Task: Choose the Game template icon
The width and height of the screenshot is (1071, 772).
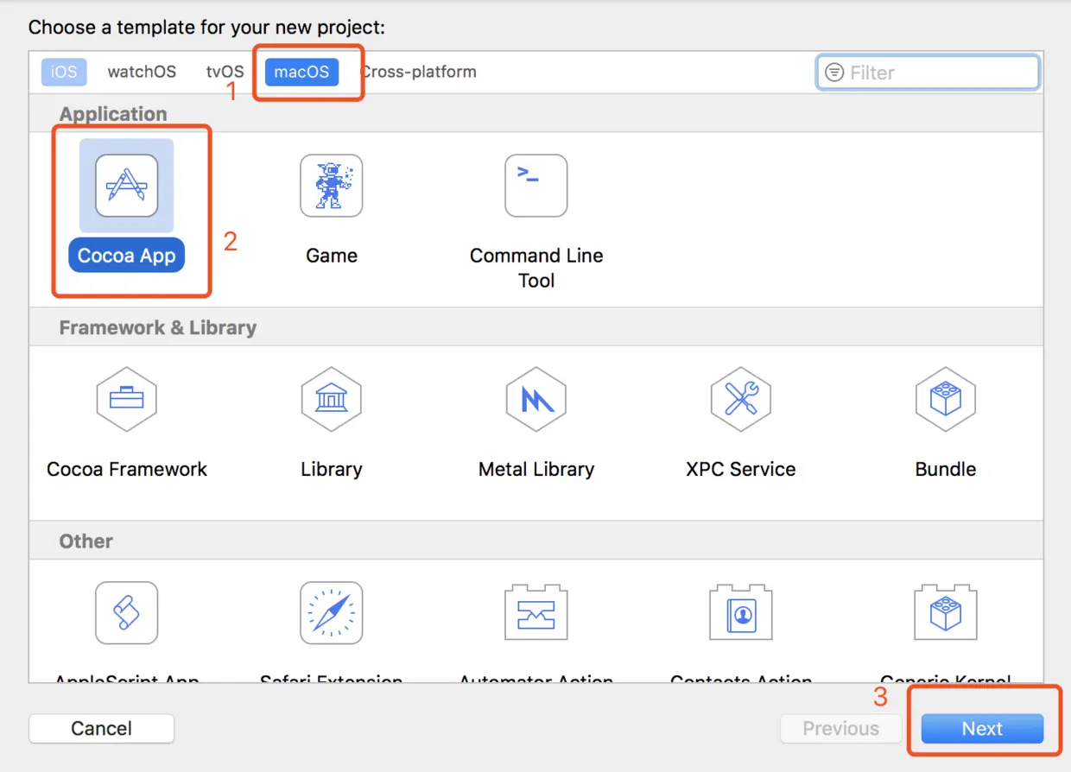Action: point(332,186)
